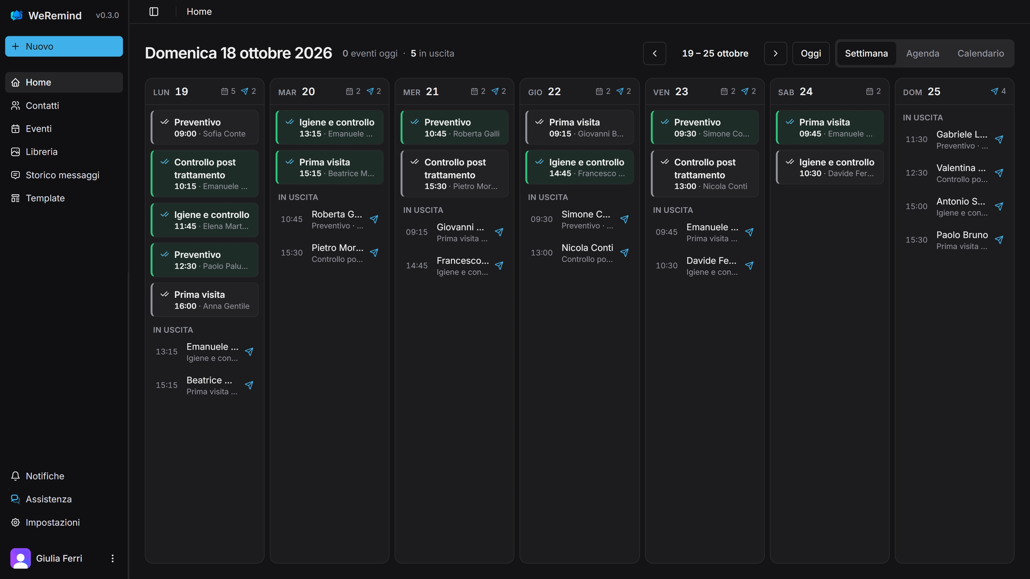The height and width of the screenshot is (579, 1030).
Task: Send the 10:30 Davide Fe. outgoing message
Action: pos(749,266)
